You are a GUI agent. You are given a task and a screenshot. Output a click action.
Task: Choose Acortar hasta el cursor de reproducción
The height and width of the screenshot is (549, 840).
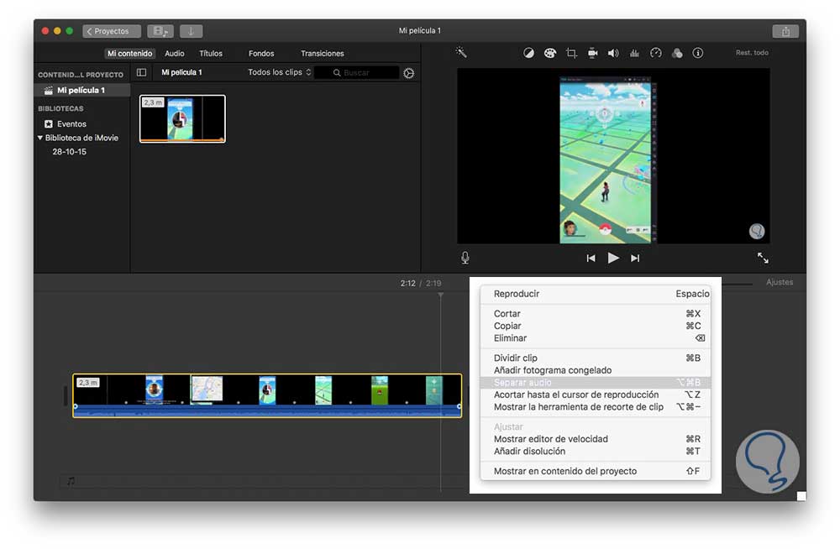596,395
